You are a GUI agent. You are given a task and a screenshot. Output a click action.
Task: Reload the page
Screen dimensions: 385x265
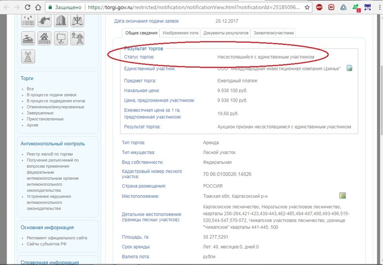27,8
